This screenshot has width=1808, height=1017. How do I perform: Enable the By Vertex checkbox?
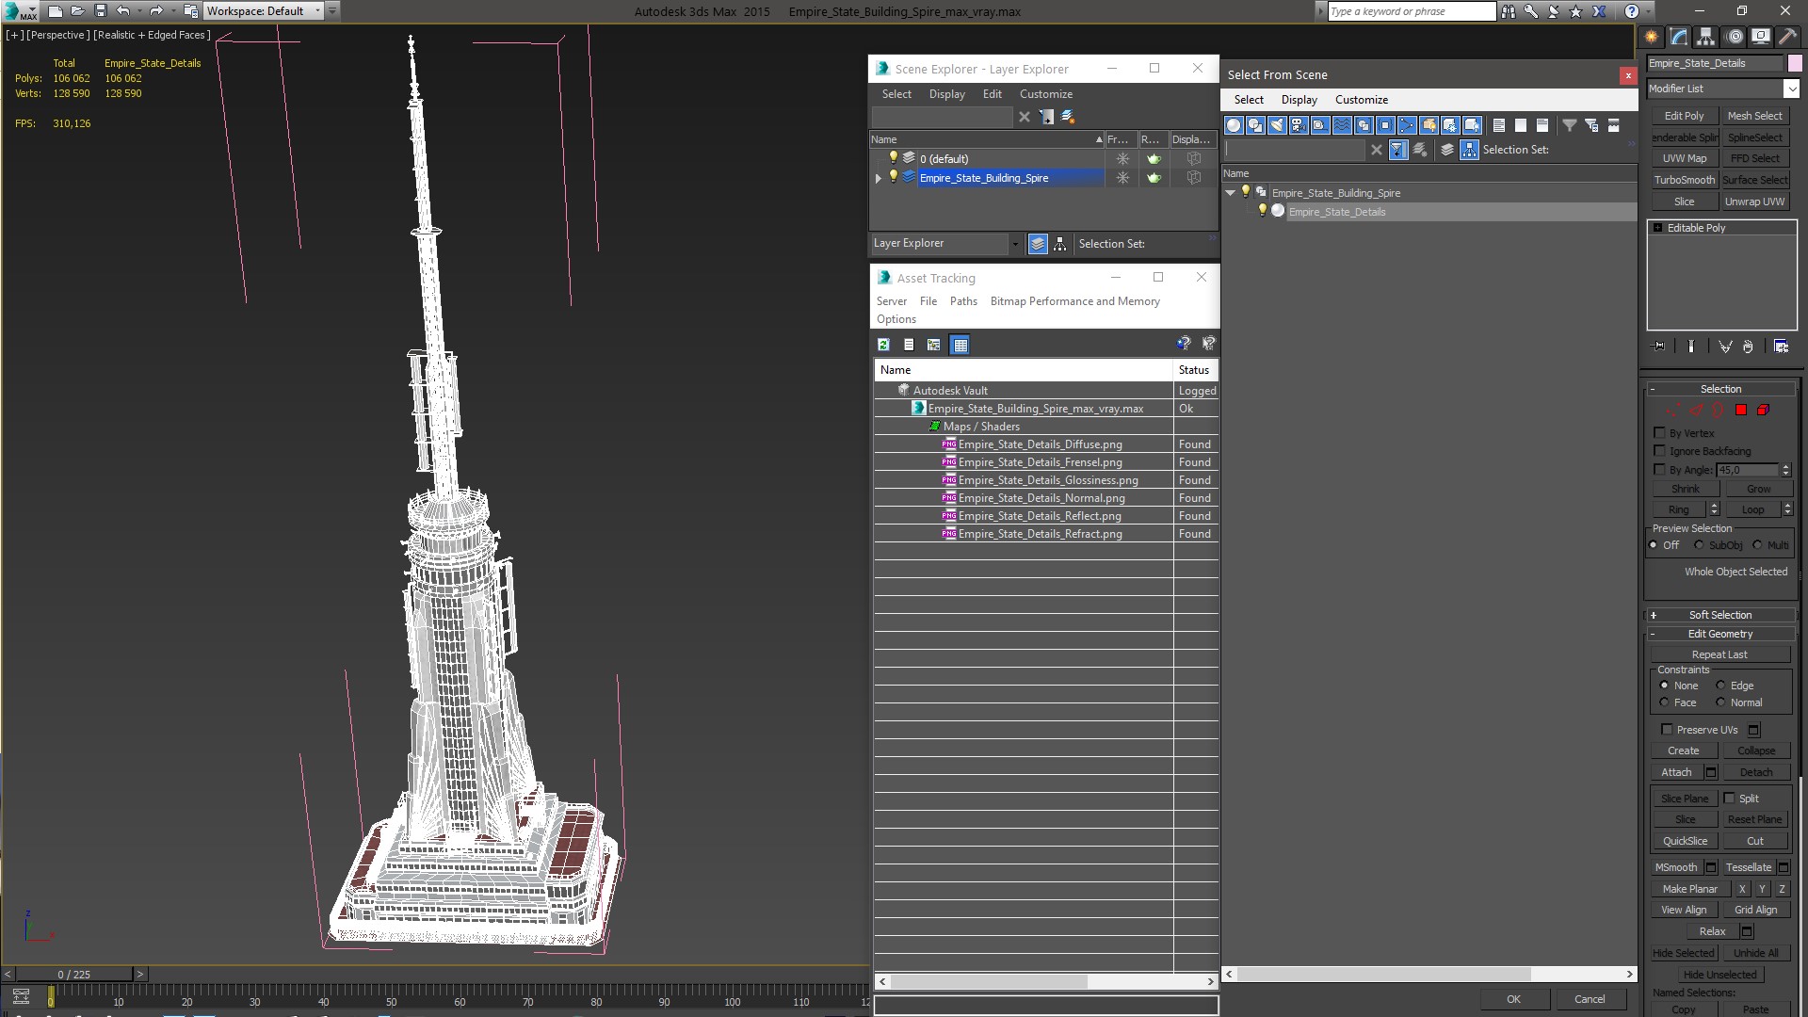pyautogui.click(x=1660, y=433)
